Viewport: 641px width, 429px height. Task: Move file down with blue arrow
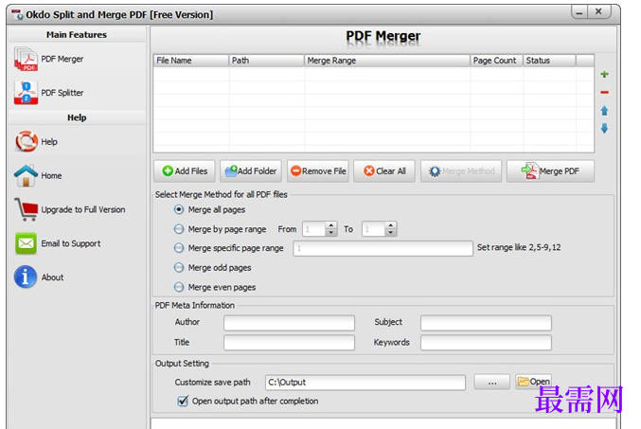(x=604, y=129)
